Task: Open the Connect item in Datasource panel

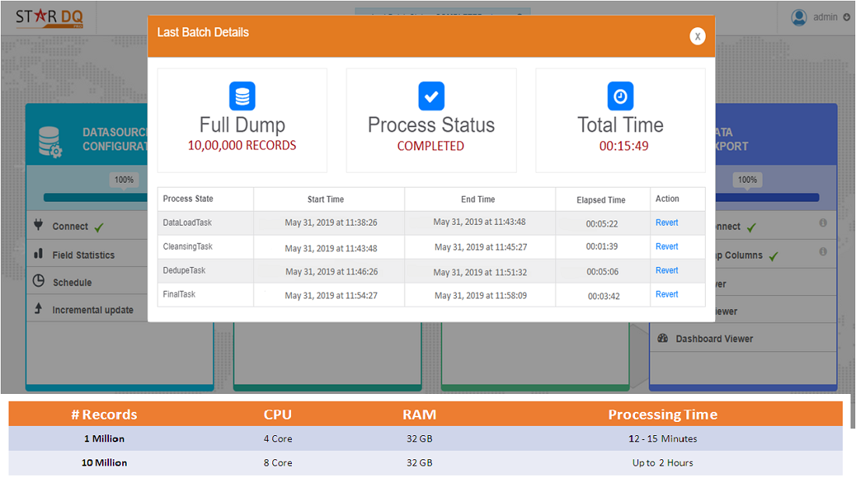Action: tap(70, 227)
